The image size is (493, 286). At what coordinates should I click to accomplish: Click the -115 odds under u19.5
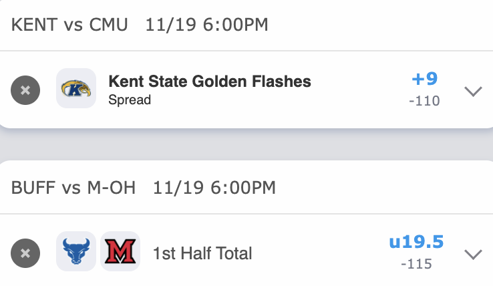pyautogui.click(x=416, y=264)
